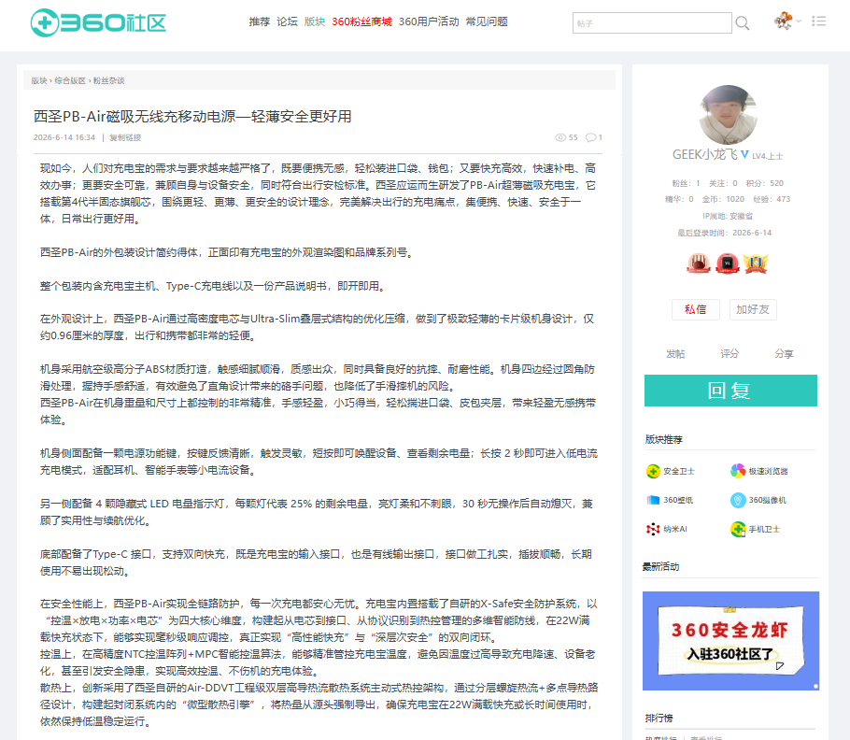Select the 发帖 tab
Screen dimensions: 850x740
[675, 354]
